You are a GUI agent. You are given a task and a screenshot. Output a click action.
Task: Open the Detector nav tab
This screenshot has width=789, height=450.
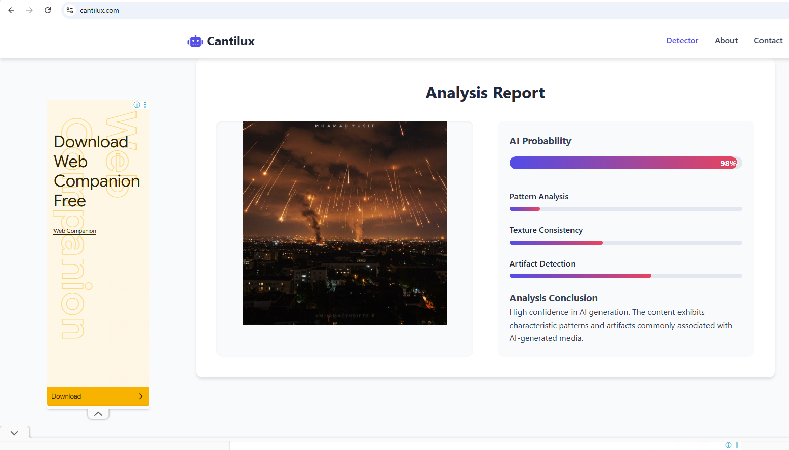pyautogui.click(x=682, y=41)
